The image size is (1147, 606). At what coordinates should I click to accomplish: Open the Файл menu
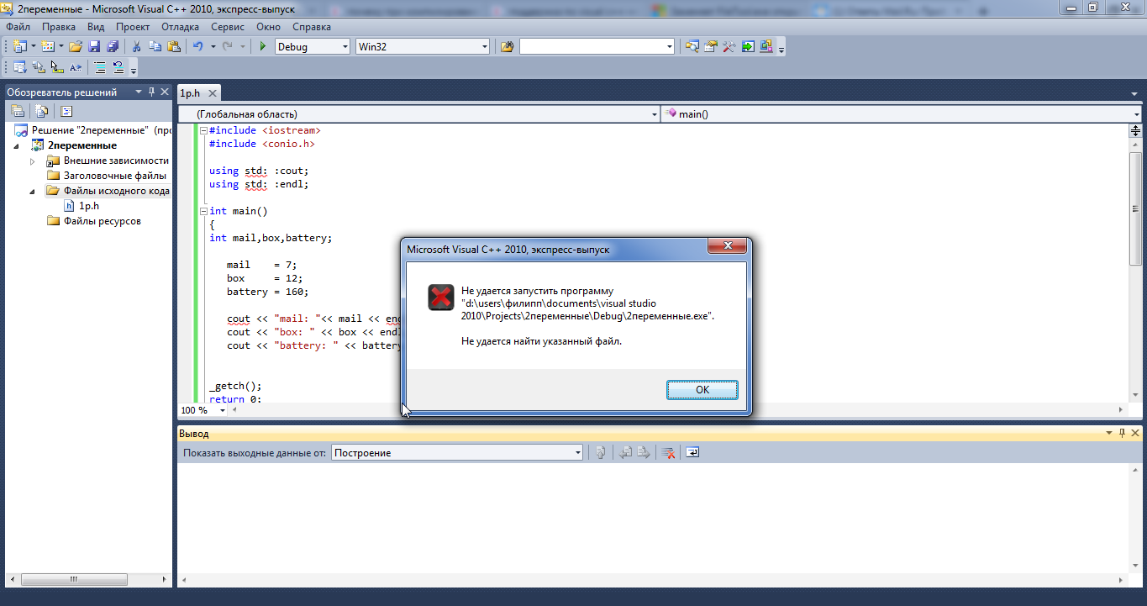tap(18, 27)
